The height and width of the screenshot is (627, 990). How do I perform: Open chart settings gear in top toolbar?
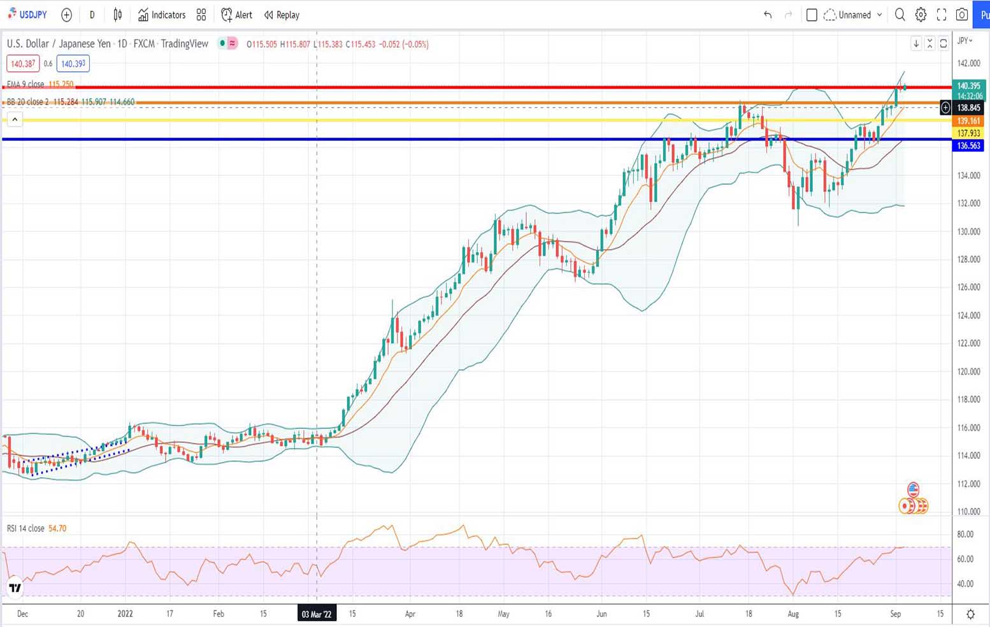[921, 15]
